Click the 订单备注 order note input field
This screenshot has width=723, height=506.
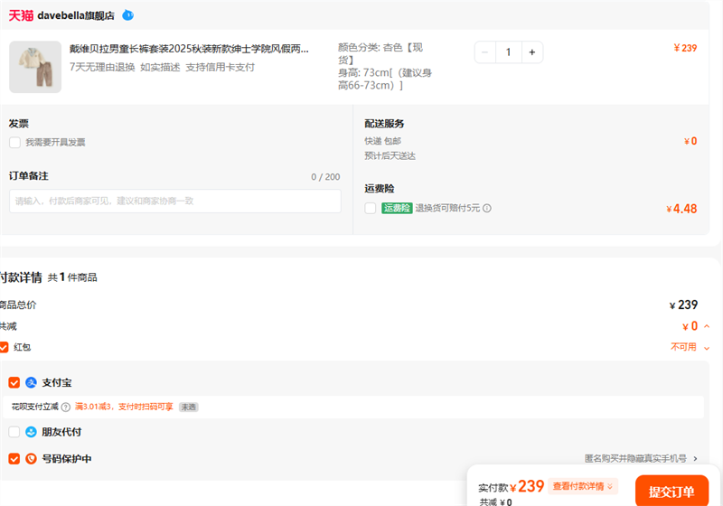(174, 201)
